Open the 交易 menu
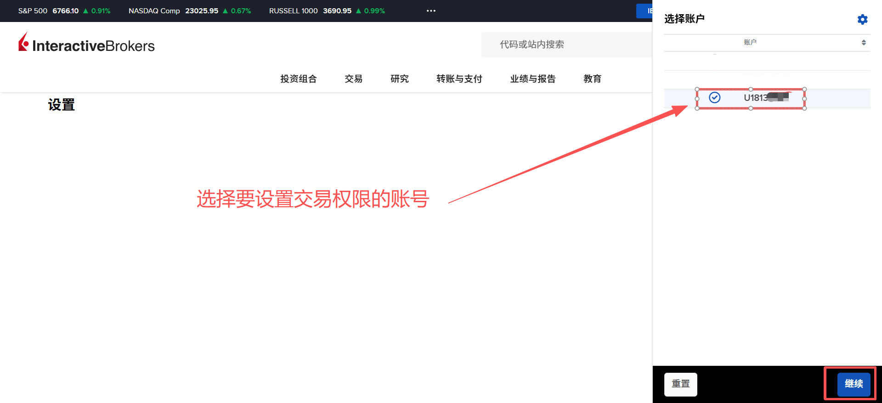 coord(353,79)
